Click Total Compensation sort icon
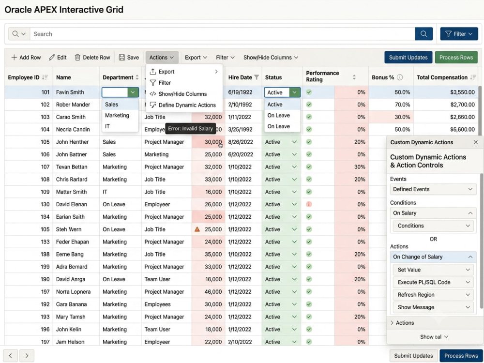 473,77
